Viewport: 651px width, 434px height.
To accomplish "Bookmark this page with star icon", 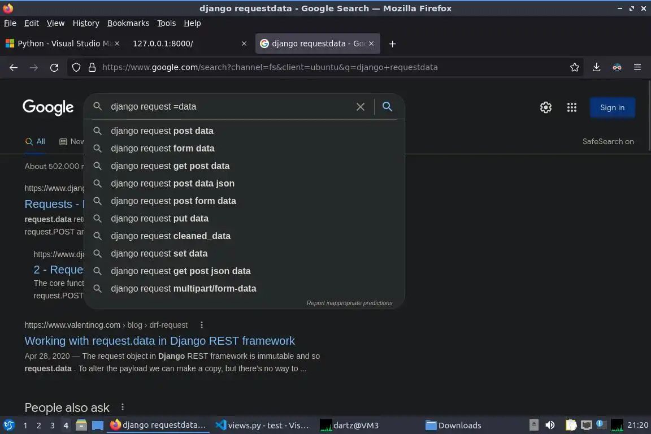I will (x=575, y=67).
